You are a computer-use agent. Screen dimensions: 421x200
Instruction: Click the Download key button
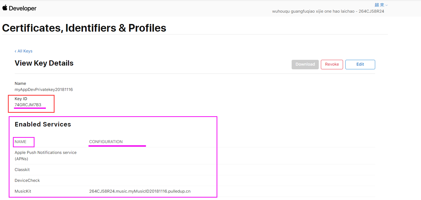[x=305, y=64]
